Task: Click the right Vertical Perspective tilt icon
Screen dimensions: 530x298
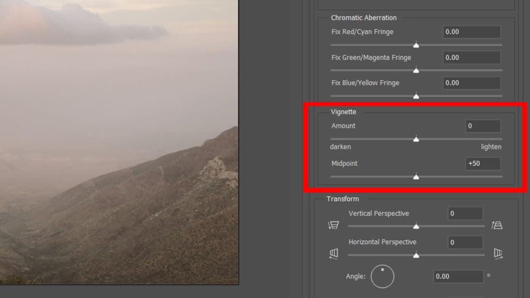Action: coord(497,225)
